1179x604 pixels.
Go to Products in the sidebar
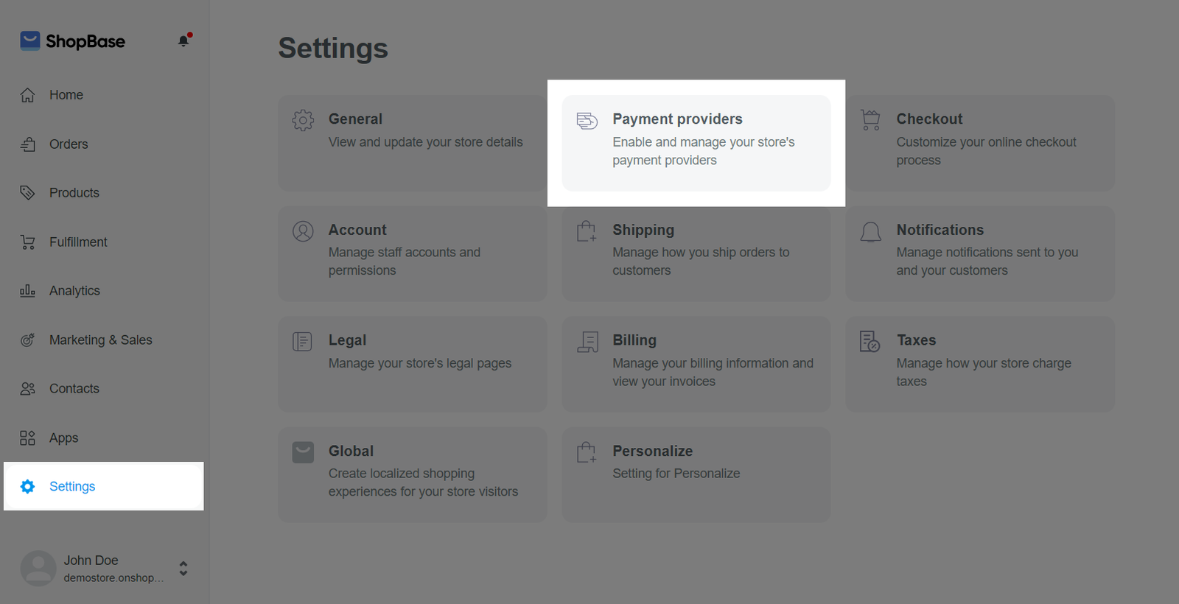74,193
